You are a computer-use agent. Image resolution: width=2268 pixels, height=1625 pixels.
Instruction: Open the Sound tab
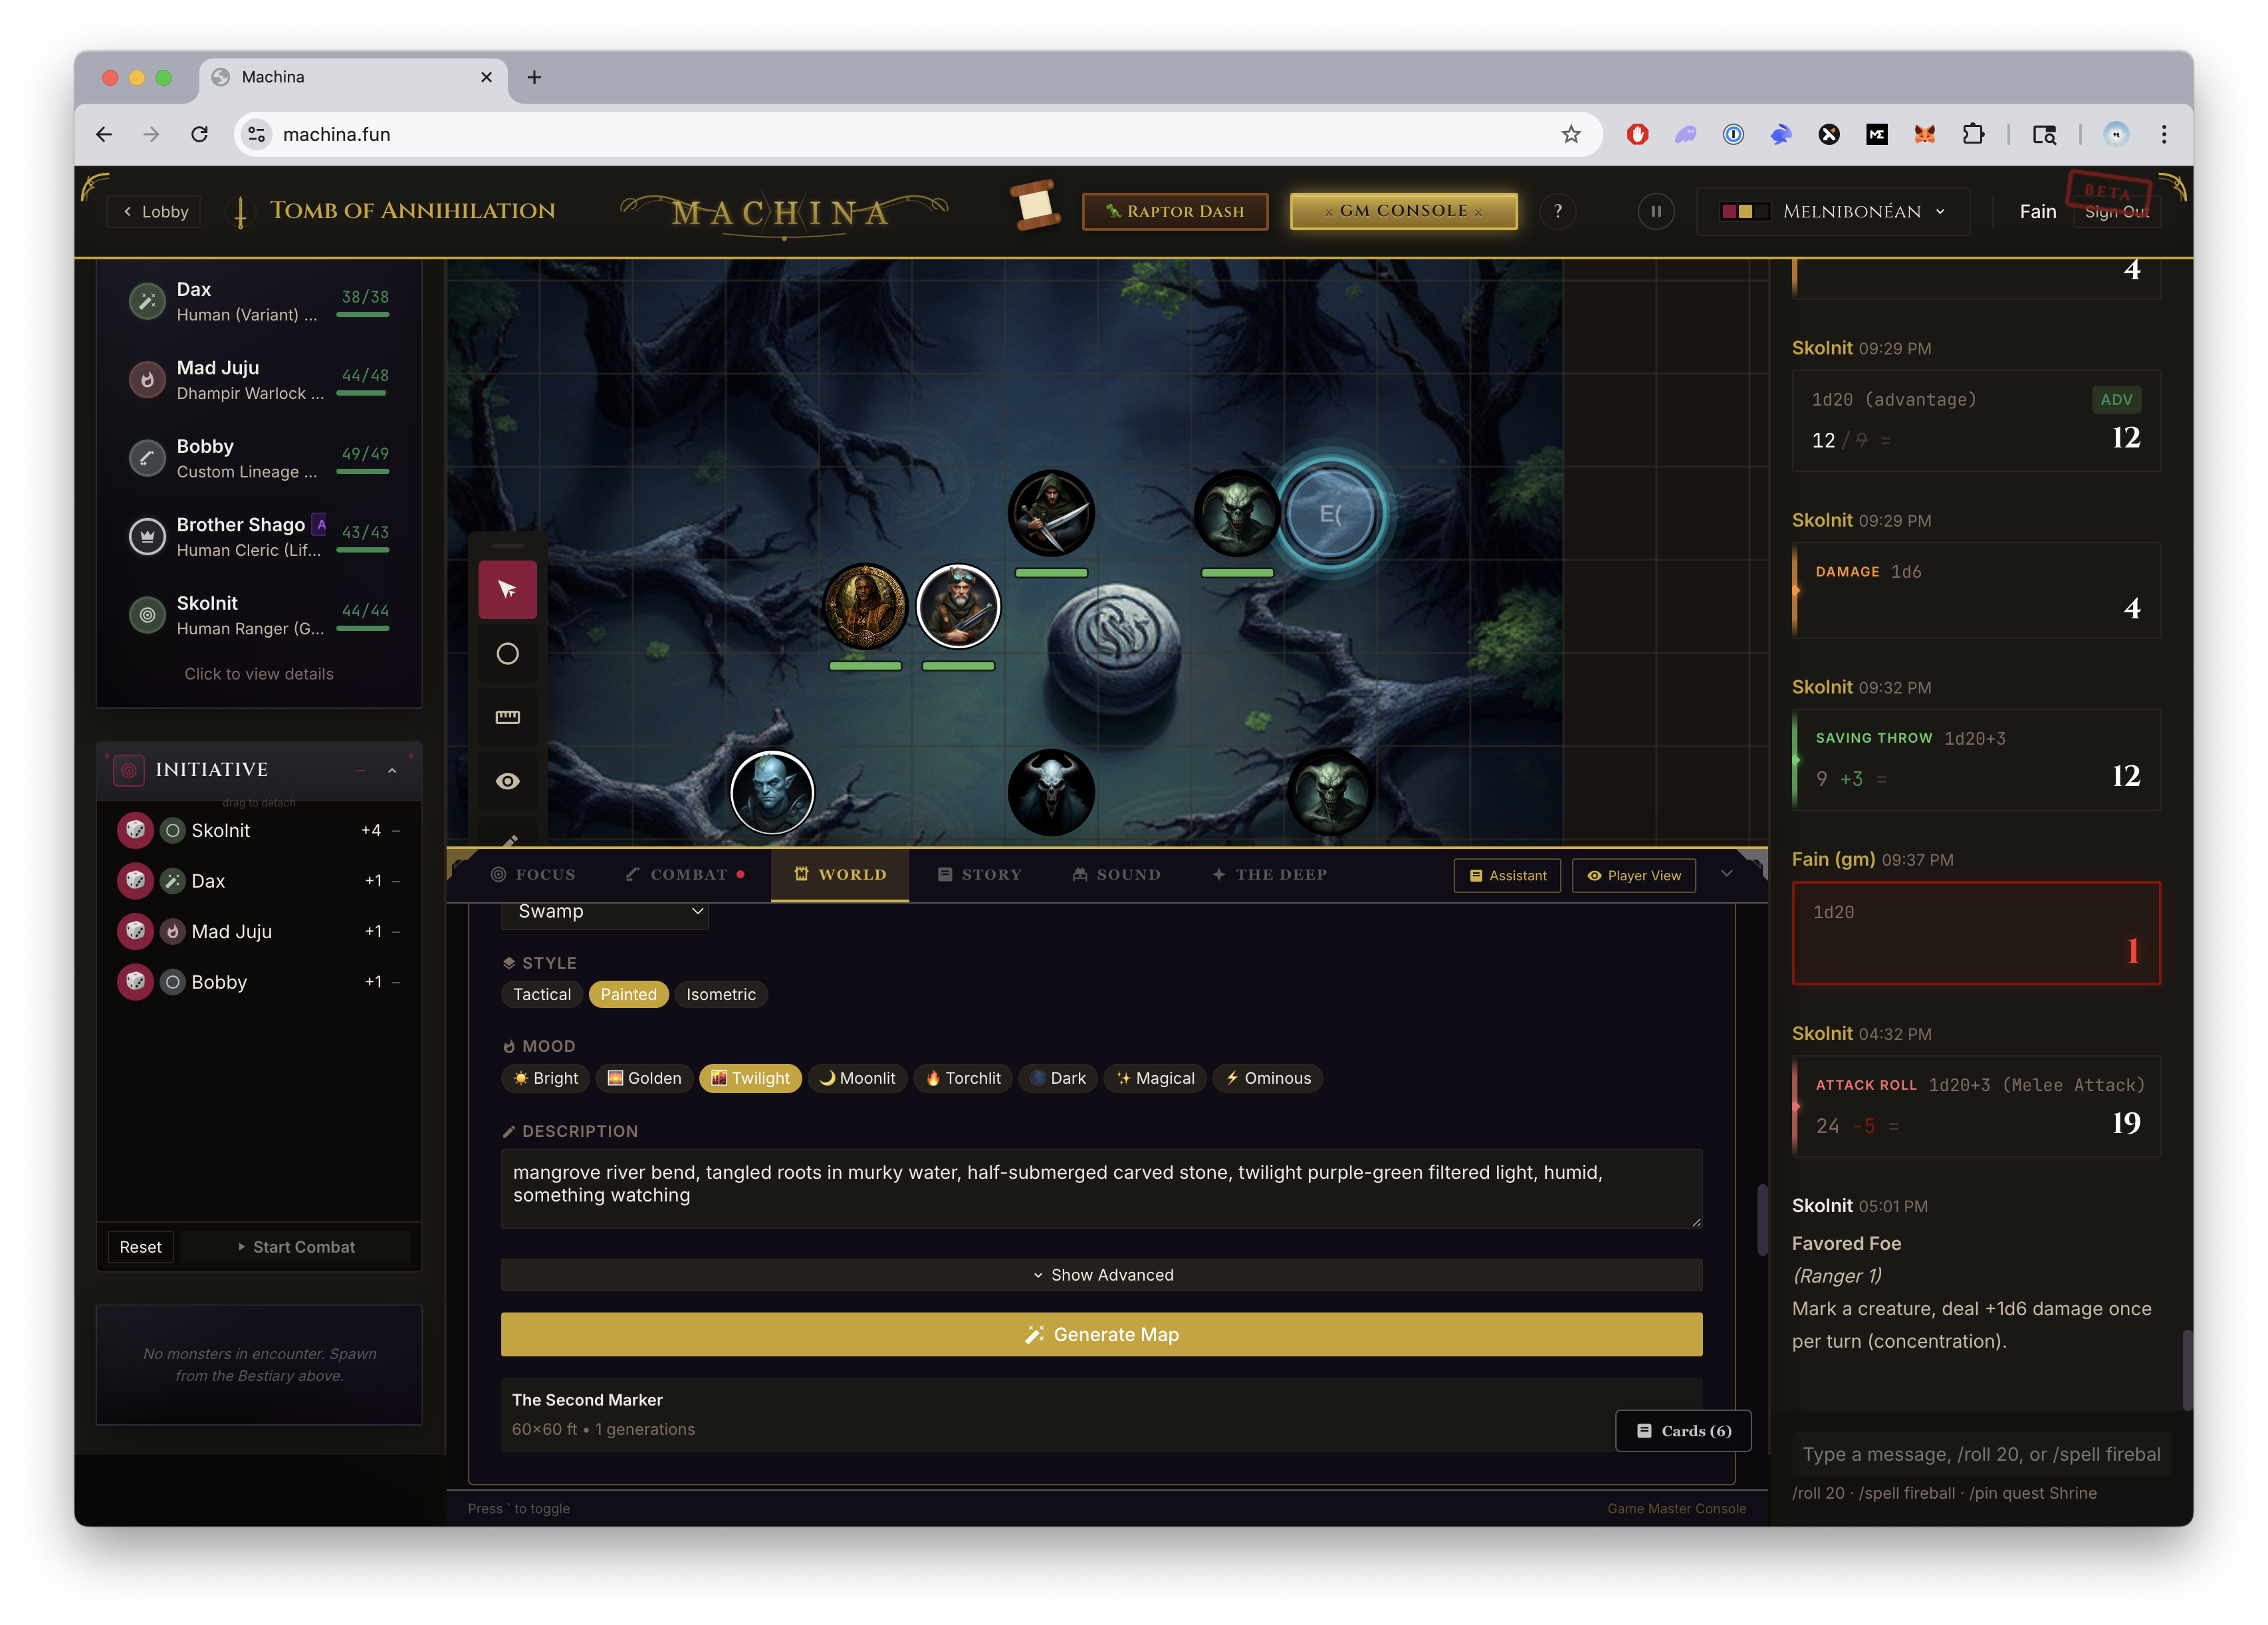[x=1116, y=874]
